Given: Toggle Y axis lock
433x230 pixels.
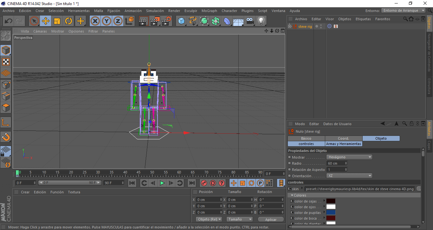Looking at the screenshot, I should 107,21.
